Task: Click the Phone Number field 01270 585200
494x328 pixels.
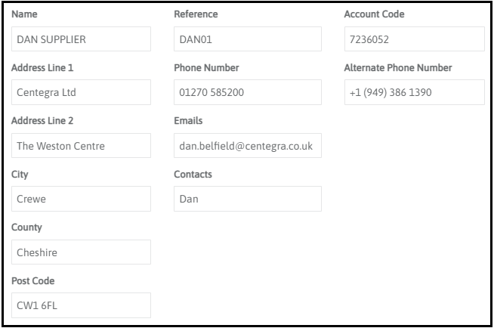Action: point(247,93)
